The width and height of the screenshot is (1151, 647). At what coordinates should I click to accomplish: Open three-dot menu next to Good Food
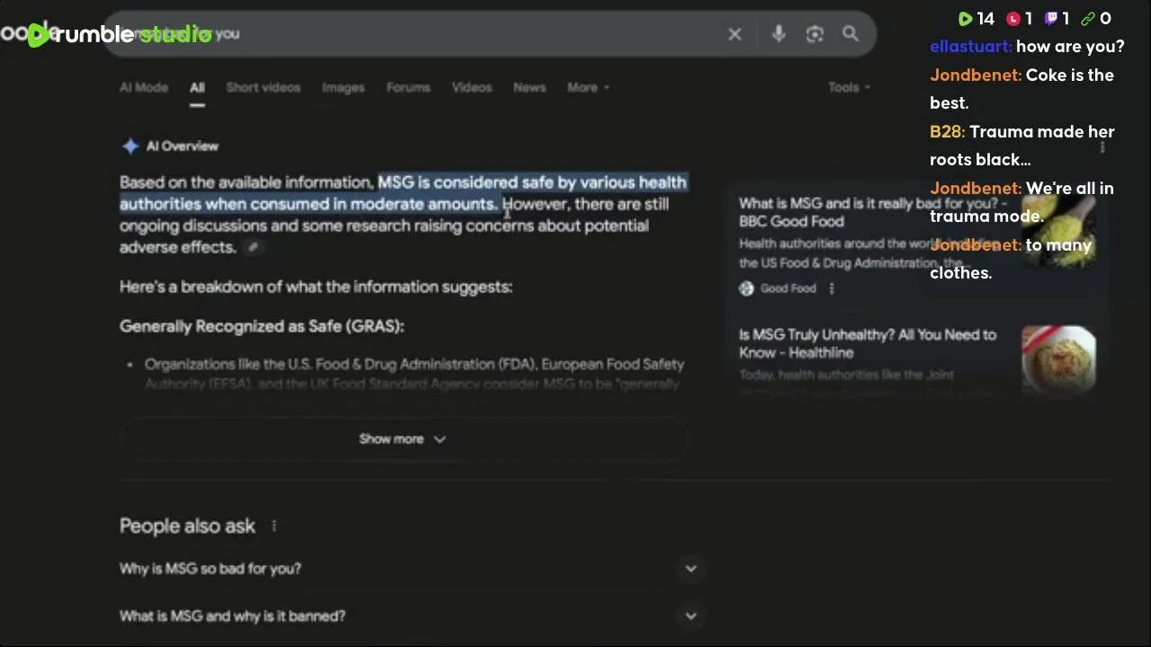(831, 288)
